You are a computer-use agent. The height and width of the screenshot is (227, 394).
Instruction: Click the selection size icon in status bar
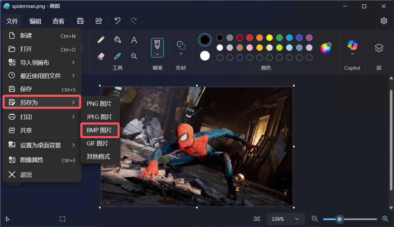pos(62,219)
